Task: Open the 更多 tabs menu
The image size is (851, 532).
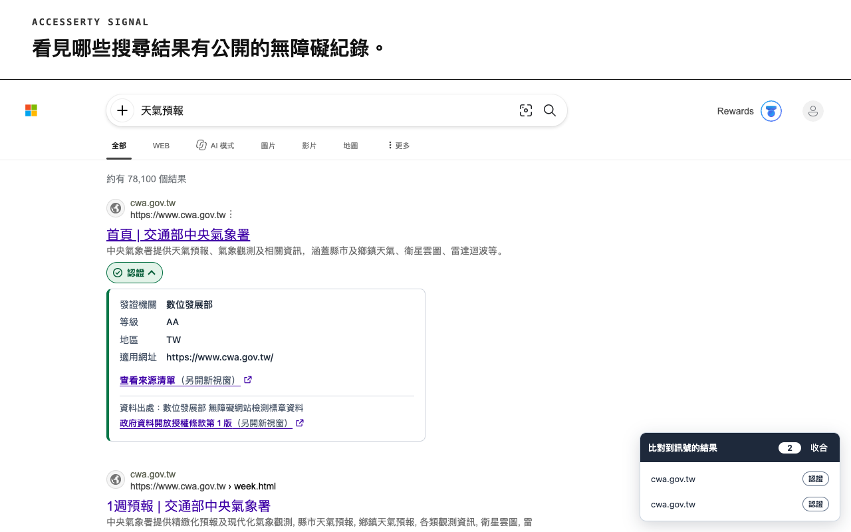Action: click(x=398, y=146)
